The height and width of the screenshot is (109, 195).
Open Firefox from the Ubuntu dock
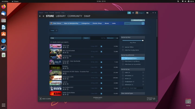[x=4, y=6]
